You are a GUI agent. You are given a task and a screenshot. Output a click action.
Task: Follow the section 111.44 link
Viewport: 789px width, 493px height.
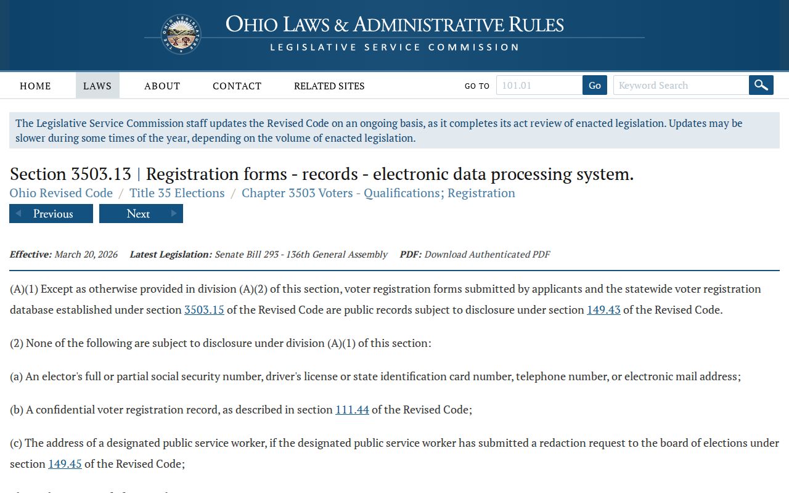[352, 409]
